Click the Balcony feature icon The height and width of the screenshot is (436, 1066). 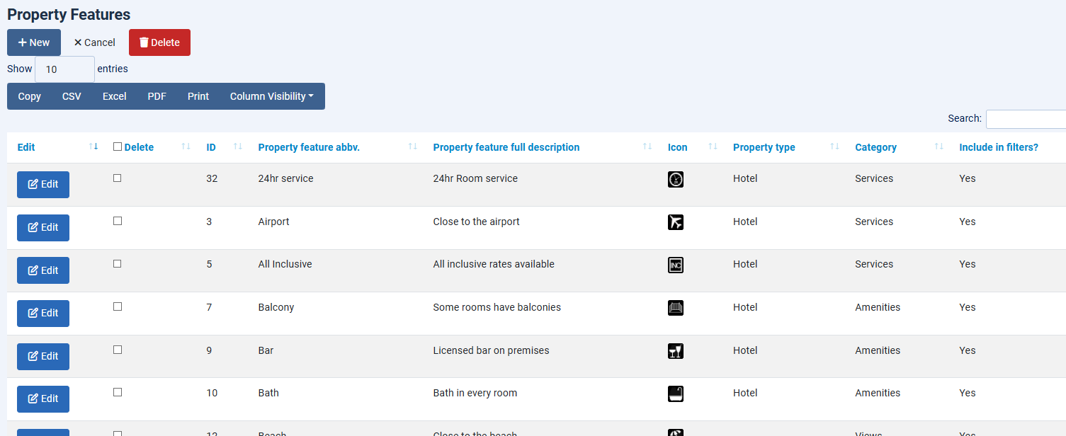click(676, 308)
